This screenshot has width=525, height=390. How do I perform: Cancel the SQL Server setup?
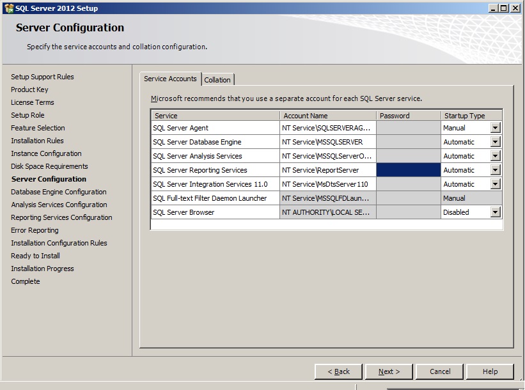pyautogui.click(x=439, y=371)
